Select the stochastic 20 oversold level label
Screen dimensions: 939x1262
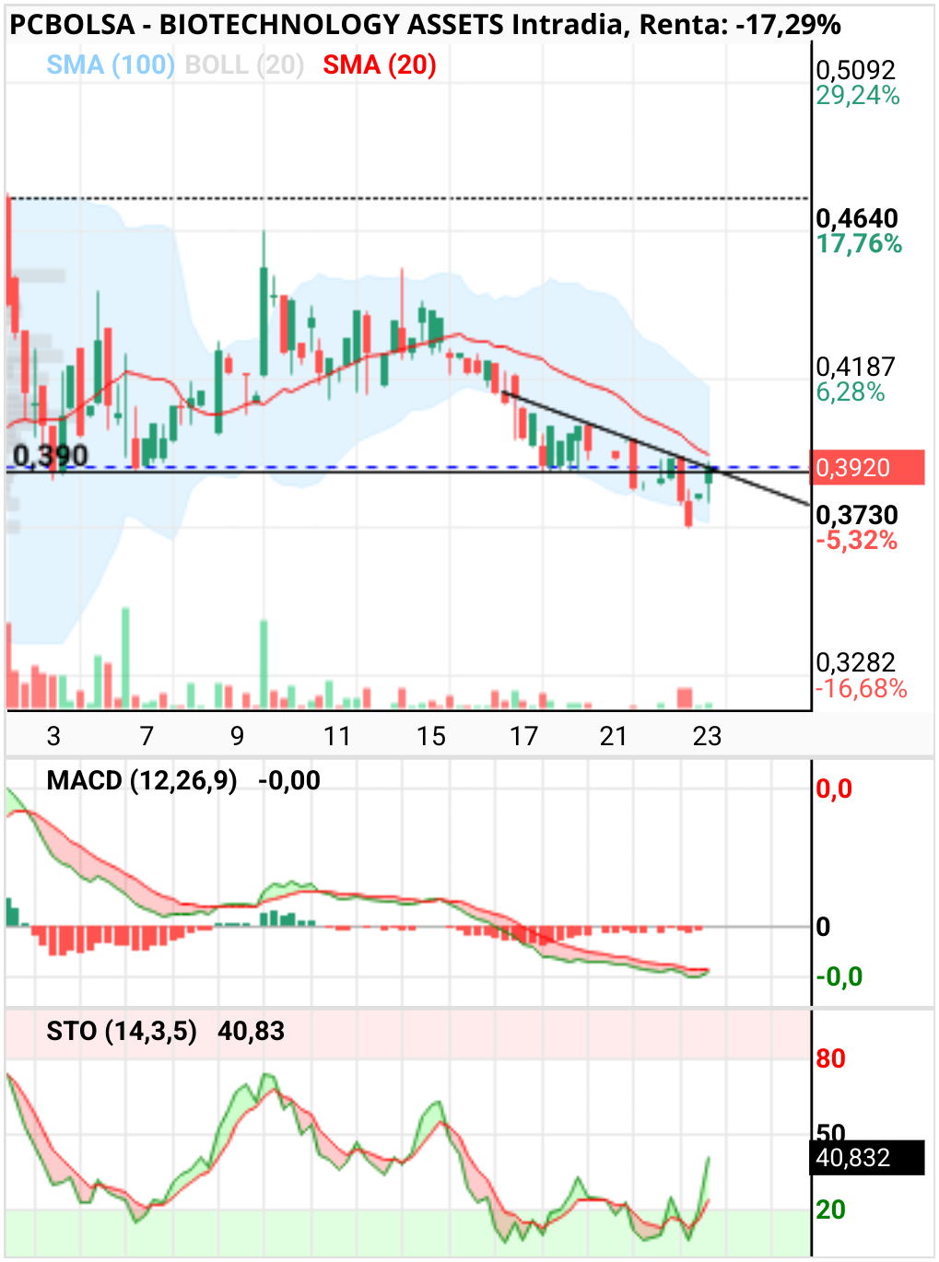(x=830, y=1209)
